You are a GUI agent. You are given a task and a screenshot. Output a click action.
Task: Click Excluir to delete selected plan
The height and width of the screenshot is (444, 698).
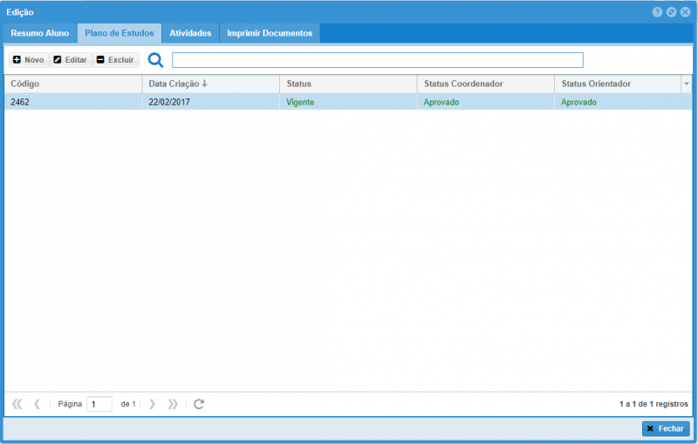pos(114,60)
